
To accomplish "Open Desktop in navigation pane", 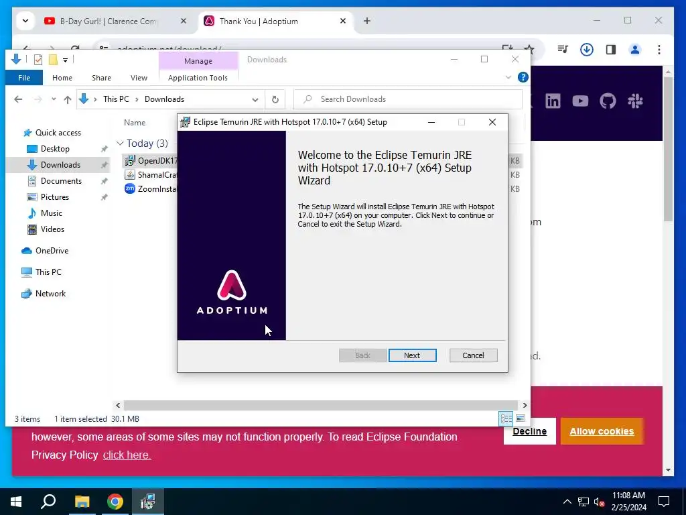I will (55, 149).
